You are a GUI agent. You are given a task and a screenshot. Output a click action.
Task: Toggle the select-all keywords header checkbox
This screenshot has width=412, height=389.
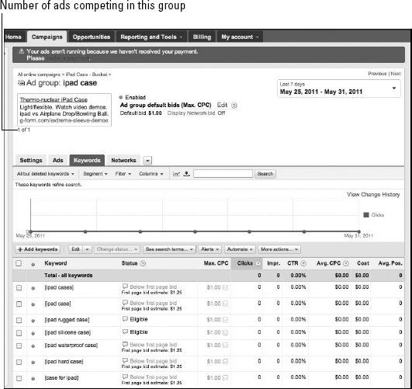19,263
